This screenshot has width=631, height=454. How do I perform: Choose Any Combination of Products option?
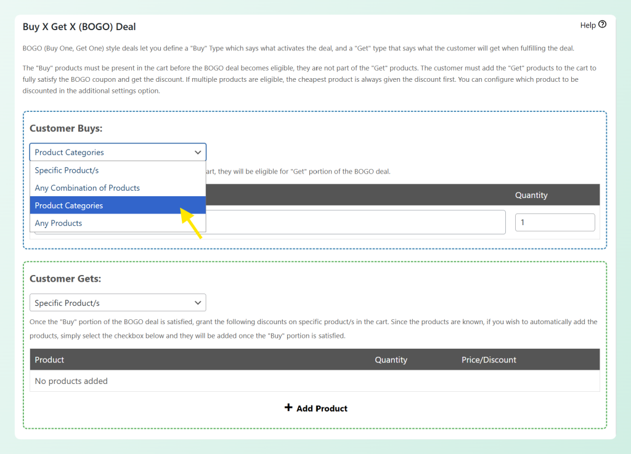(x=118, y=188)
